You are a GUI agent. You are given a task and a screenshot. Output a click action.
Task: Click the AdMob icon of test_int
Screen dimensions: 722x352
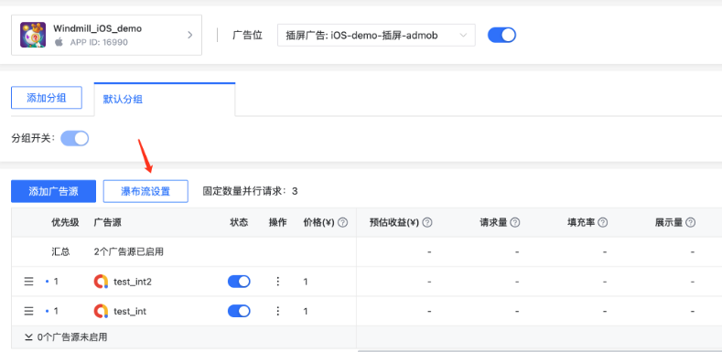[101, 311]
